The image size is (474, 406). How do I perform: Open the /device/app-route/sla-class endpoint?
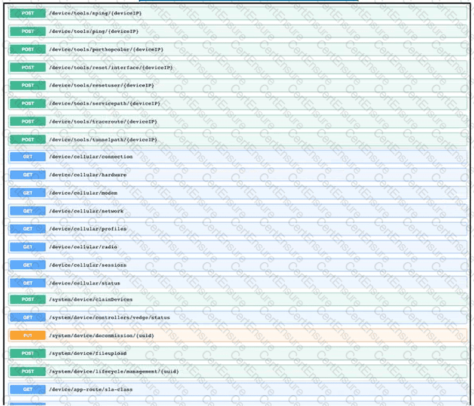pyautogui.click(x=91, y=389)
